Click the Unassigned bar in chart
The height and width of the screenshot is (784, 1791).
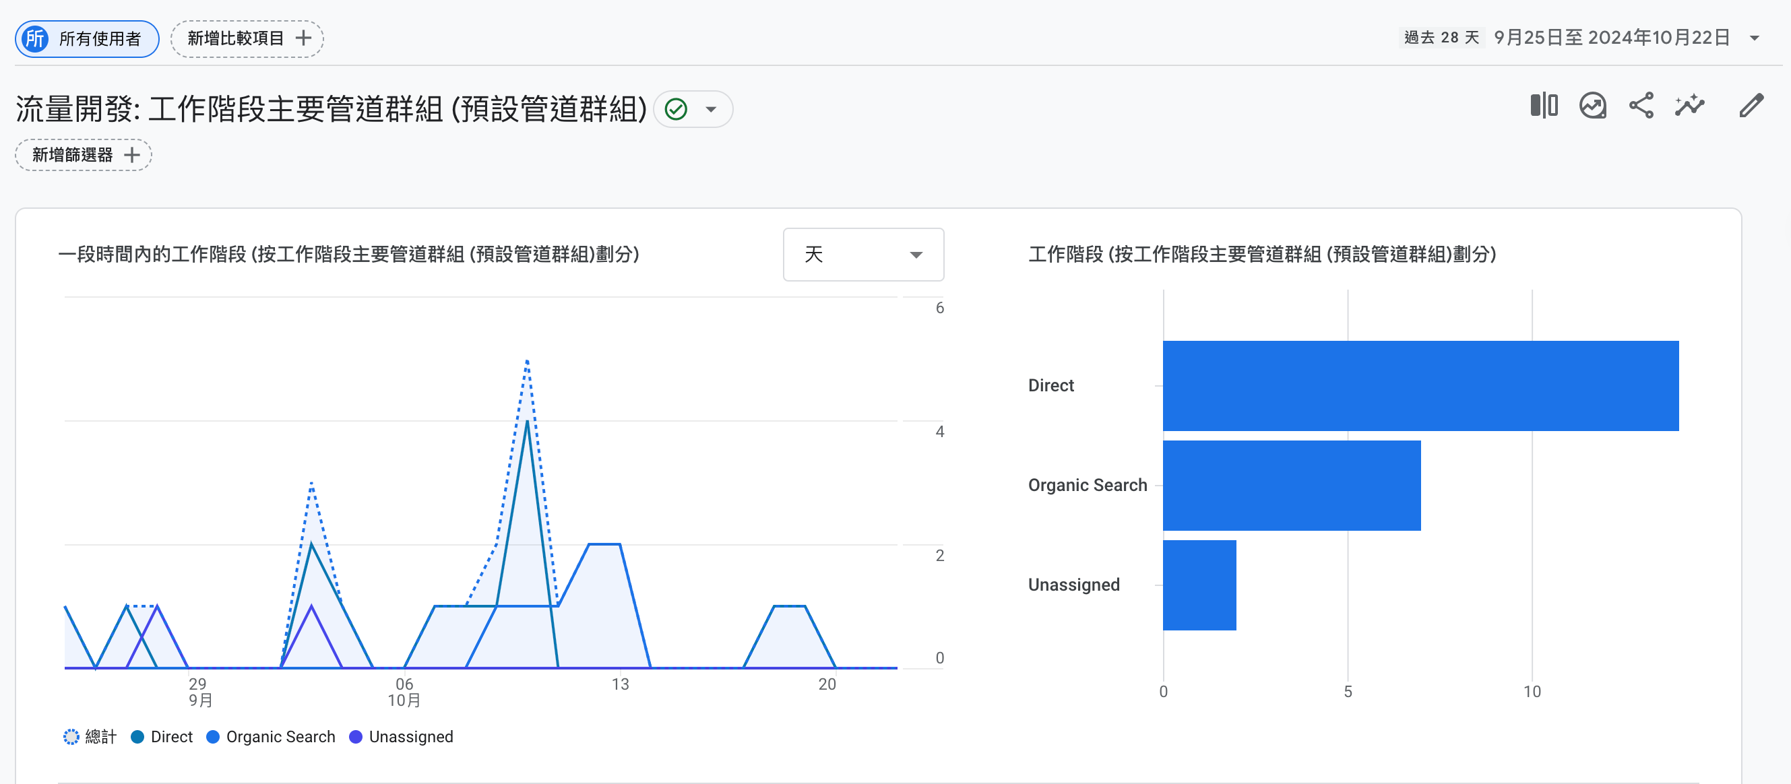click(1199, 585)
